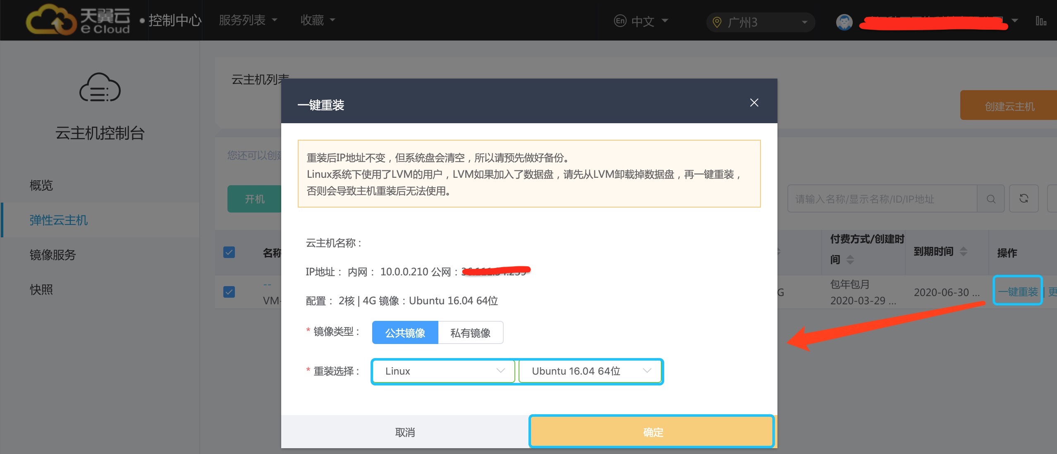Close the 一键重装 dialog with X
1057x454 pixels.
[754, 103]
